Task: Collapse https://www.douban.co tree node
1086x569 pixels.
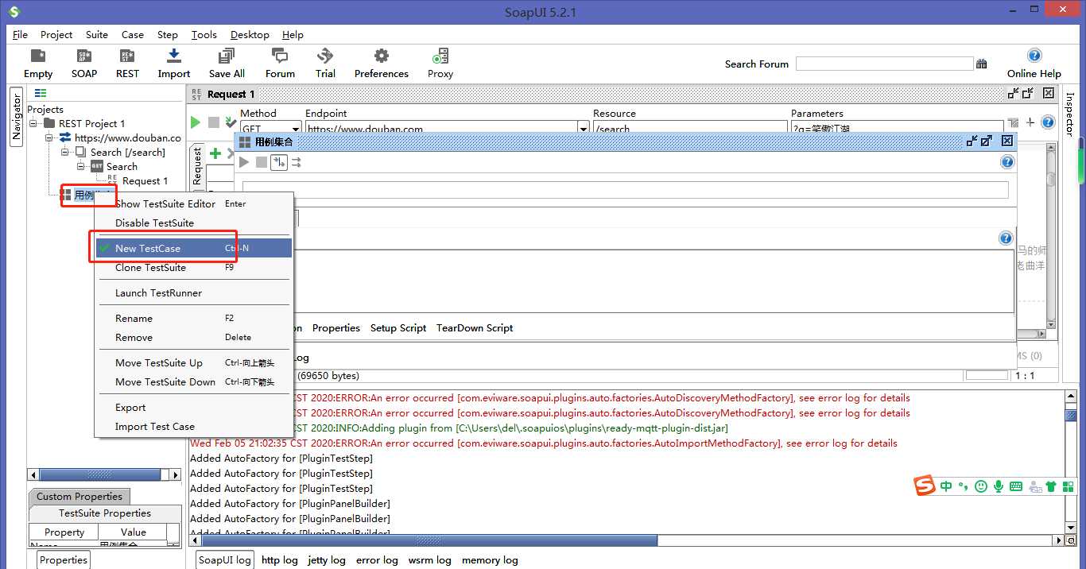Action: point(49,137)
